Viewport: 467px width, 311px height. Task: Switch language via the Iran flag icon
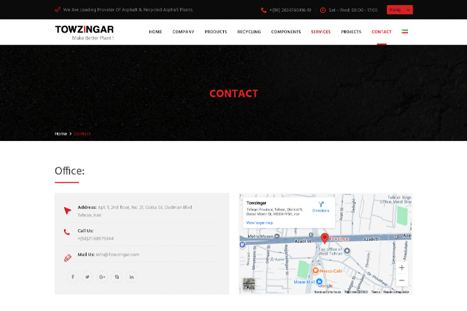[404, 31]
